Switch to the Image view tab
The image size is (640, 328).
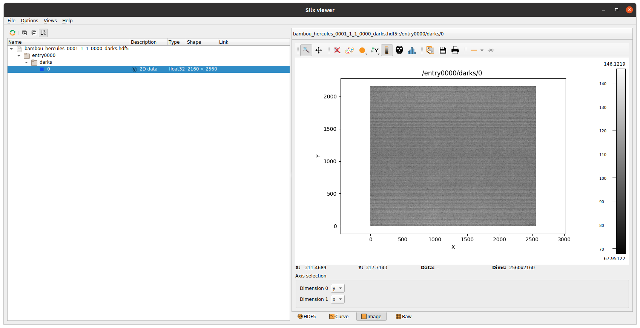371,317
